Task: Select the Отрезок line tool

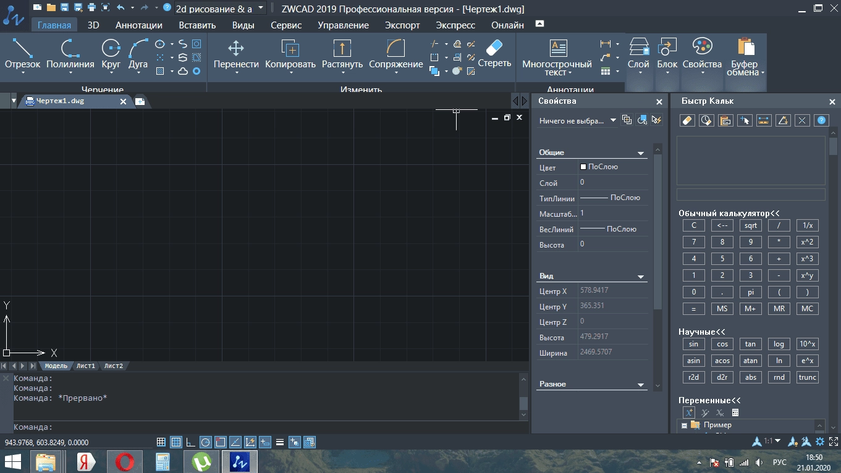Action: pyautogui.click(x=23, y=54)
